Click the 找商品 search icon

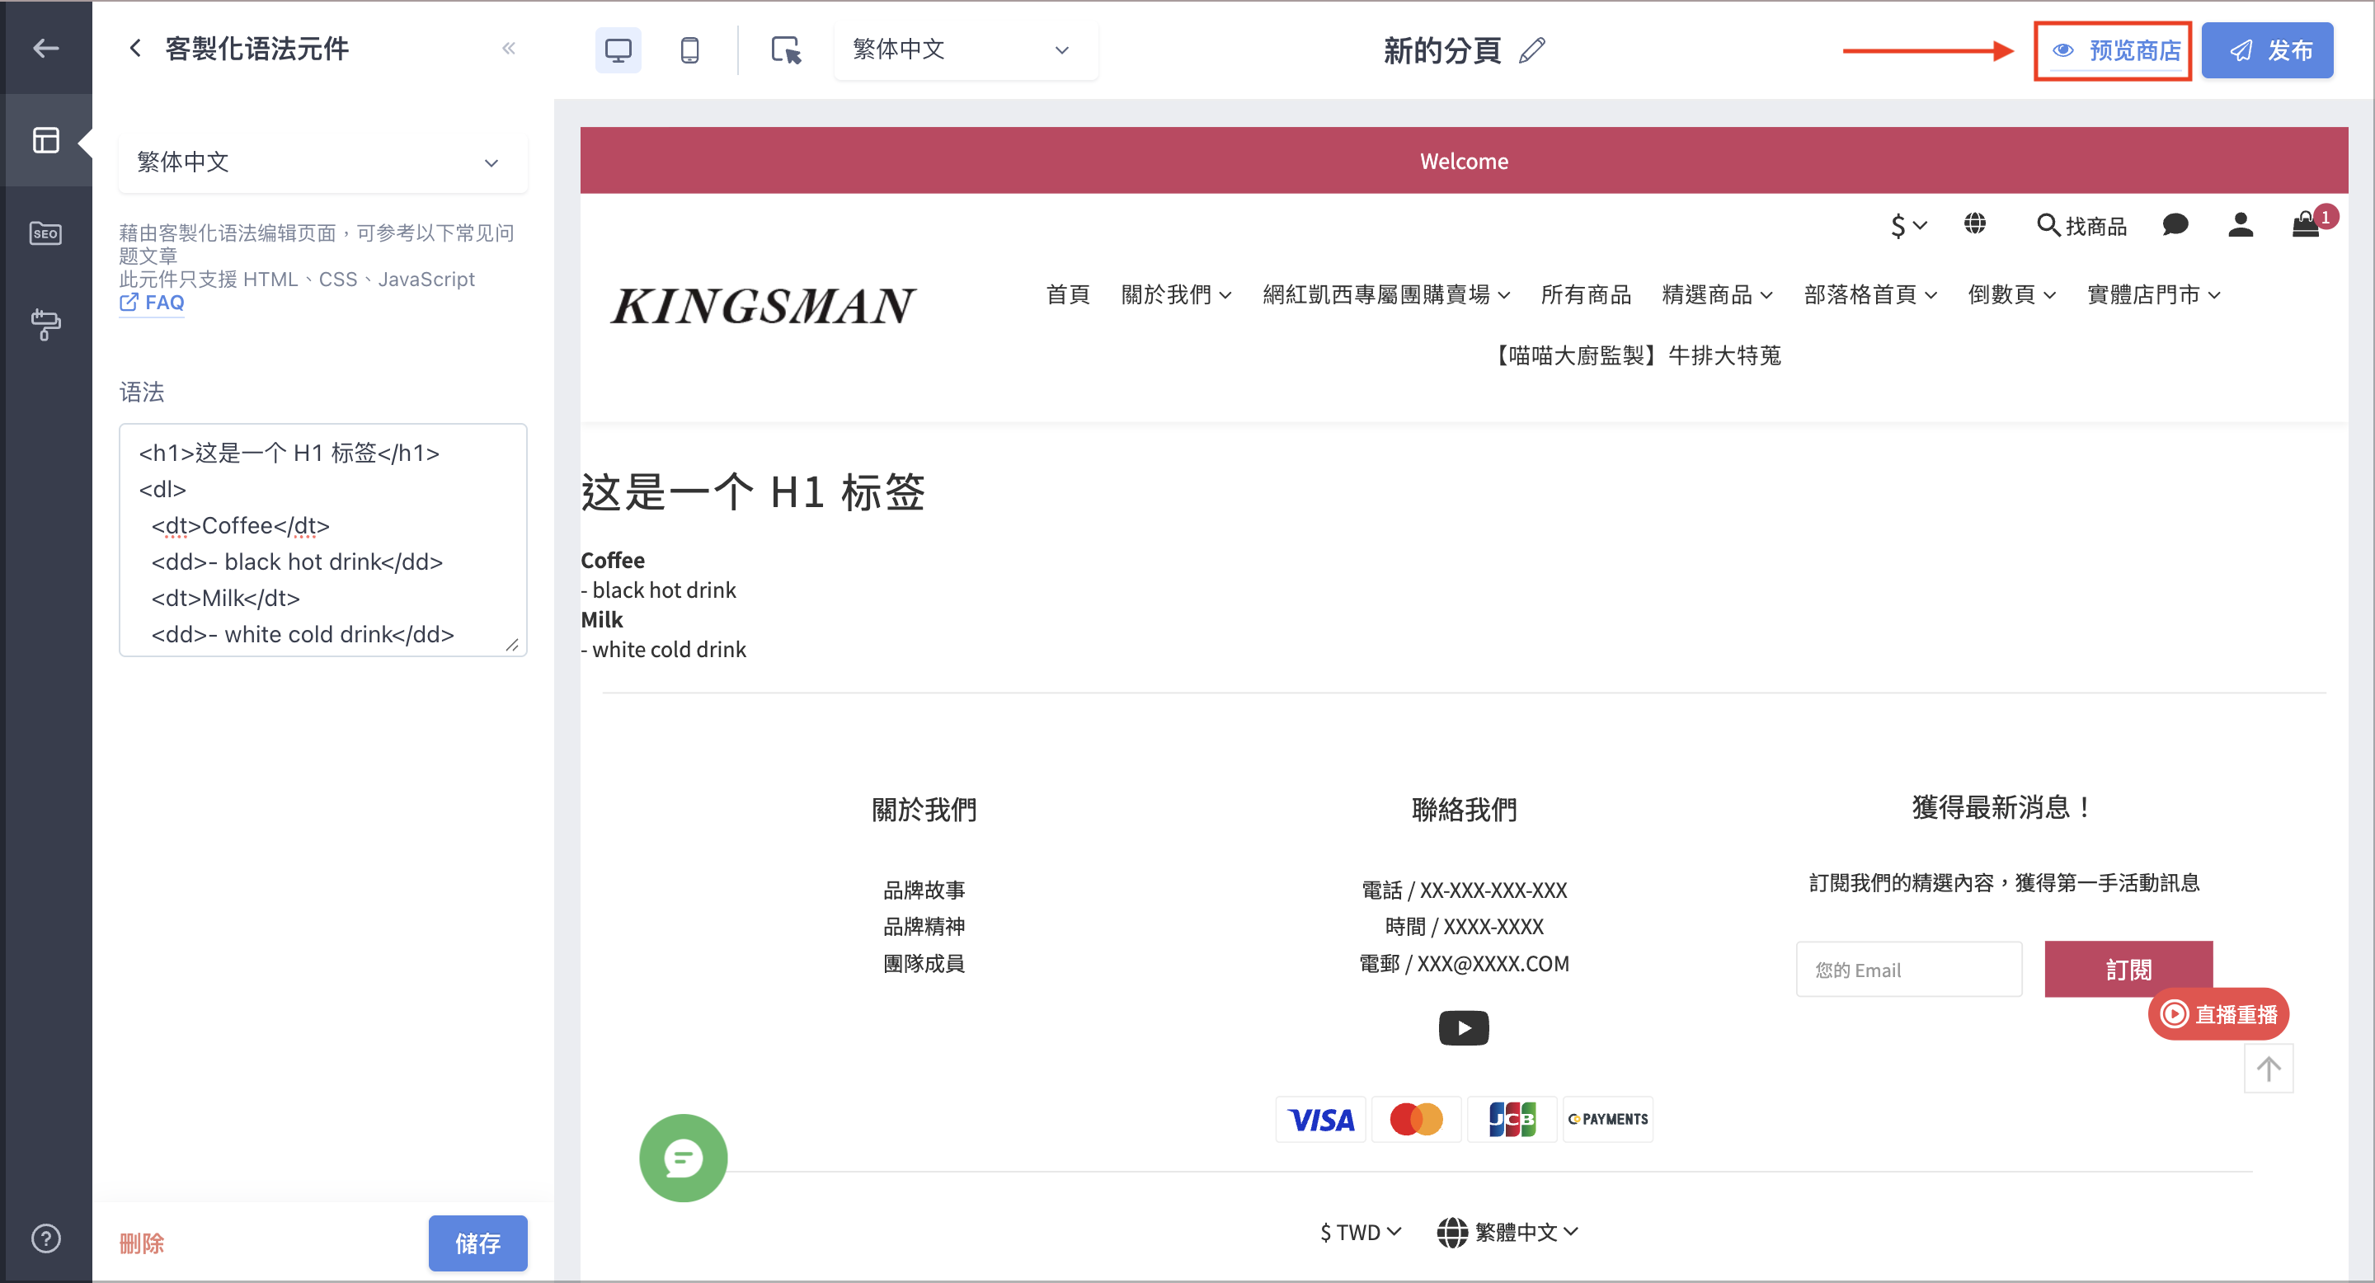tap(2081, 226)
